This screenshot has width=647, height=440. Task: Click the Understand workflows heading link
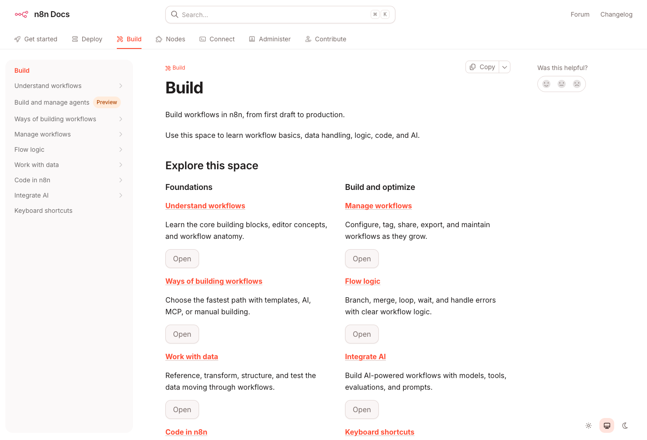click(x=205, y=206)
